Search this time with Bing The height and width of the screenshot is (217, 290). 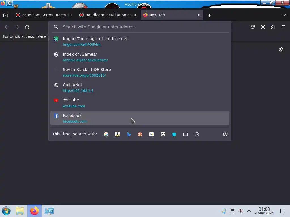pyautogui.click(x=129, y=134)
